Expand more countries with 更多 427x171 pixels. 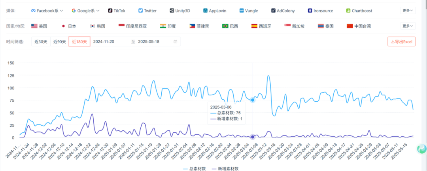coord(408,26)
